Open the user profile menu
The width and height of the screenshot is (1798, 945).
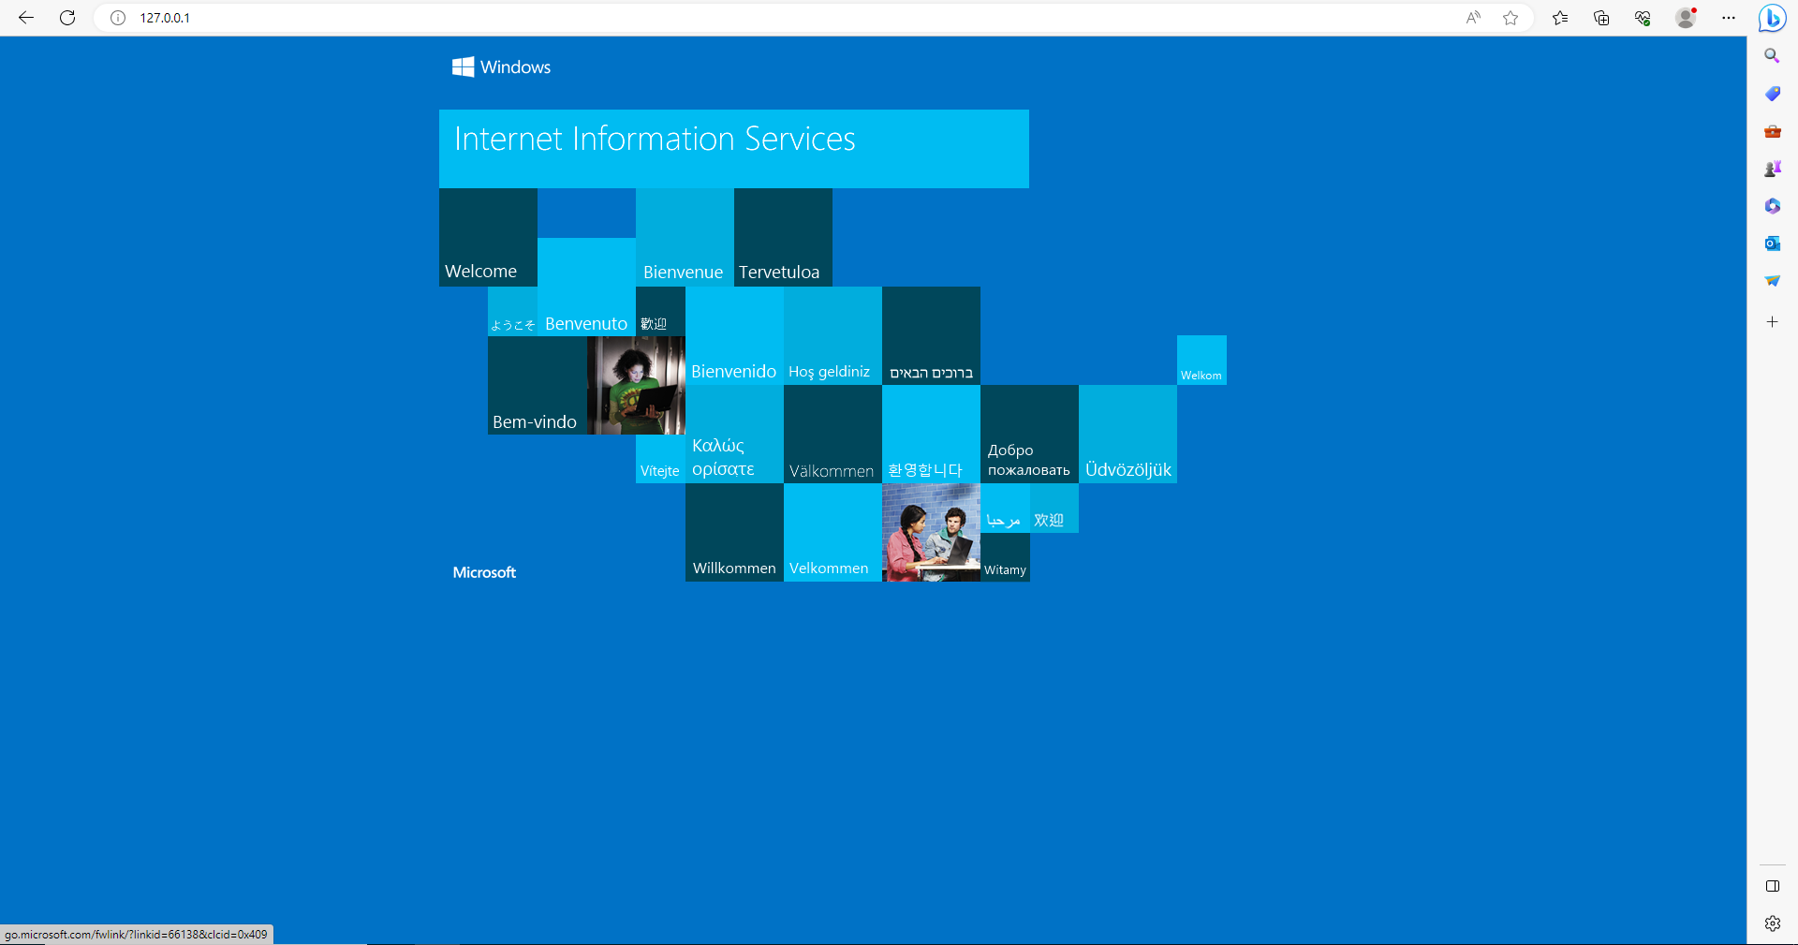(x=1686, y=18)
